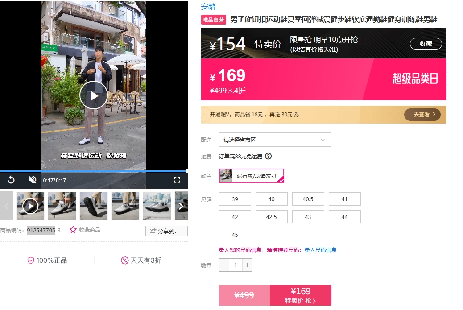The width and height of the screenshot is (463, 310).
Task: Select color 泥石灰/城堡灰-3
Action: pyautogui.click(x=251, y=176)
